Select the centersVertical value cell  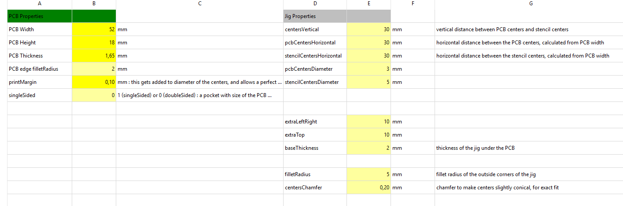point(369,29)
